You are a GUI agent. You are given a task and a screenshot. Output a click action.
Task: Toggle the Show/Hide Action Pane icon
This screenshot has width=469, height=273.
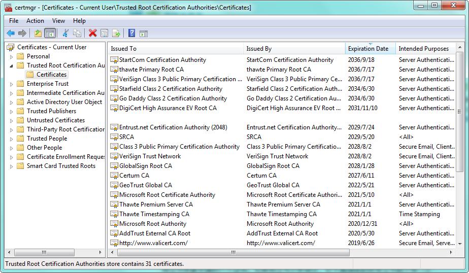click(144, 33)
